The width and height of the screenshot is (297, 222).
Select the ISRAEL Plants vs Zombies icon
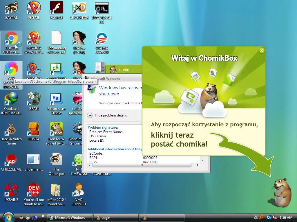(x=34, y=101)
